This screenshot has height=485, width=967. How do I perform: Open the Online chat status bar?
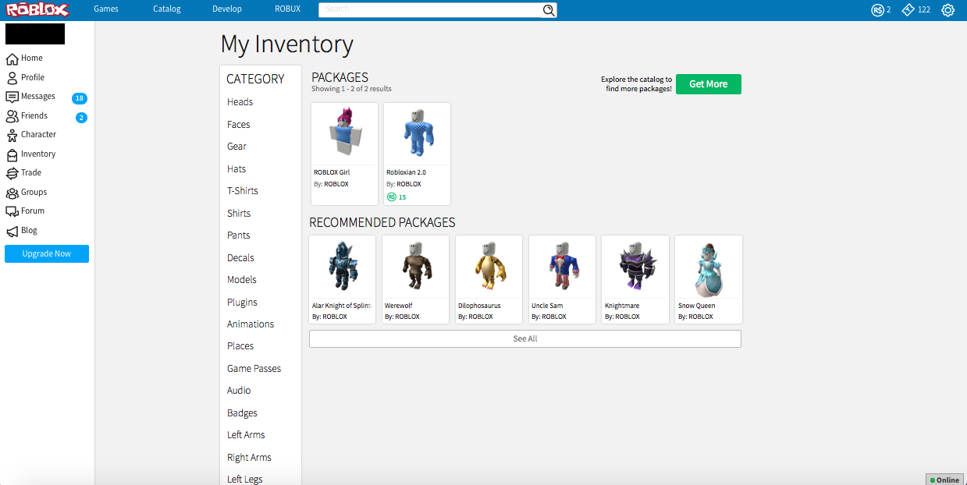tap(944, 479)
